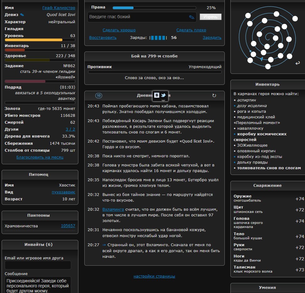Click the blue hero arrow marker on map
Viewport: 305px width, 293px height.
click(x=261, y=59)
